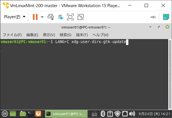Close the VMware Workstation window
The height and width of the screenshot is (118, 172).
coord(163,5)
